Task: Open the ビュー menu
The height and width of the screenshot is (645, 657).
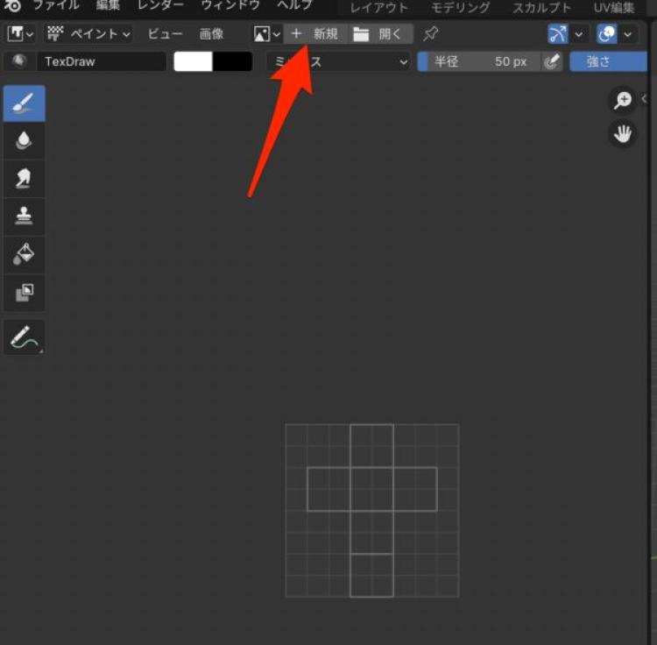Action: point(165,34)
